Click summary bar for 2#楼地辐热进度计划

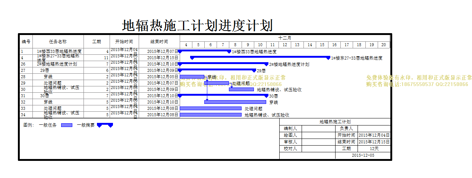223,64
